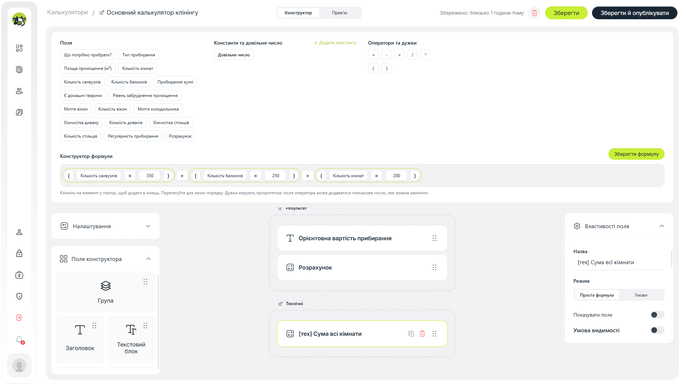Add closing bracket from operators palette
The image size is (686, 385).
[387, 68]
